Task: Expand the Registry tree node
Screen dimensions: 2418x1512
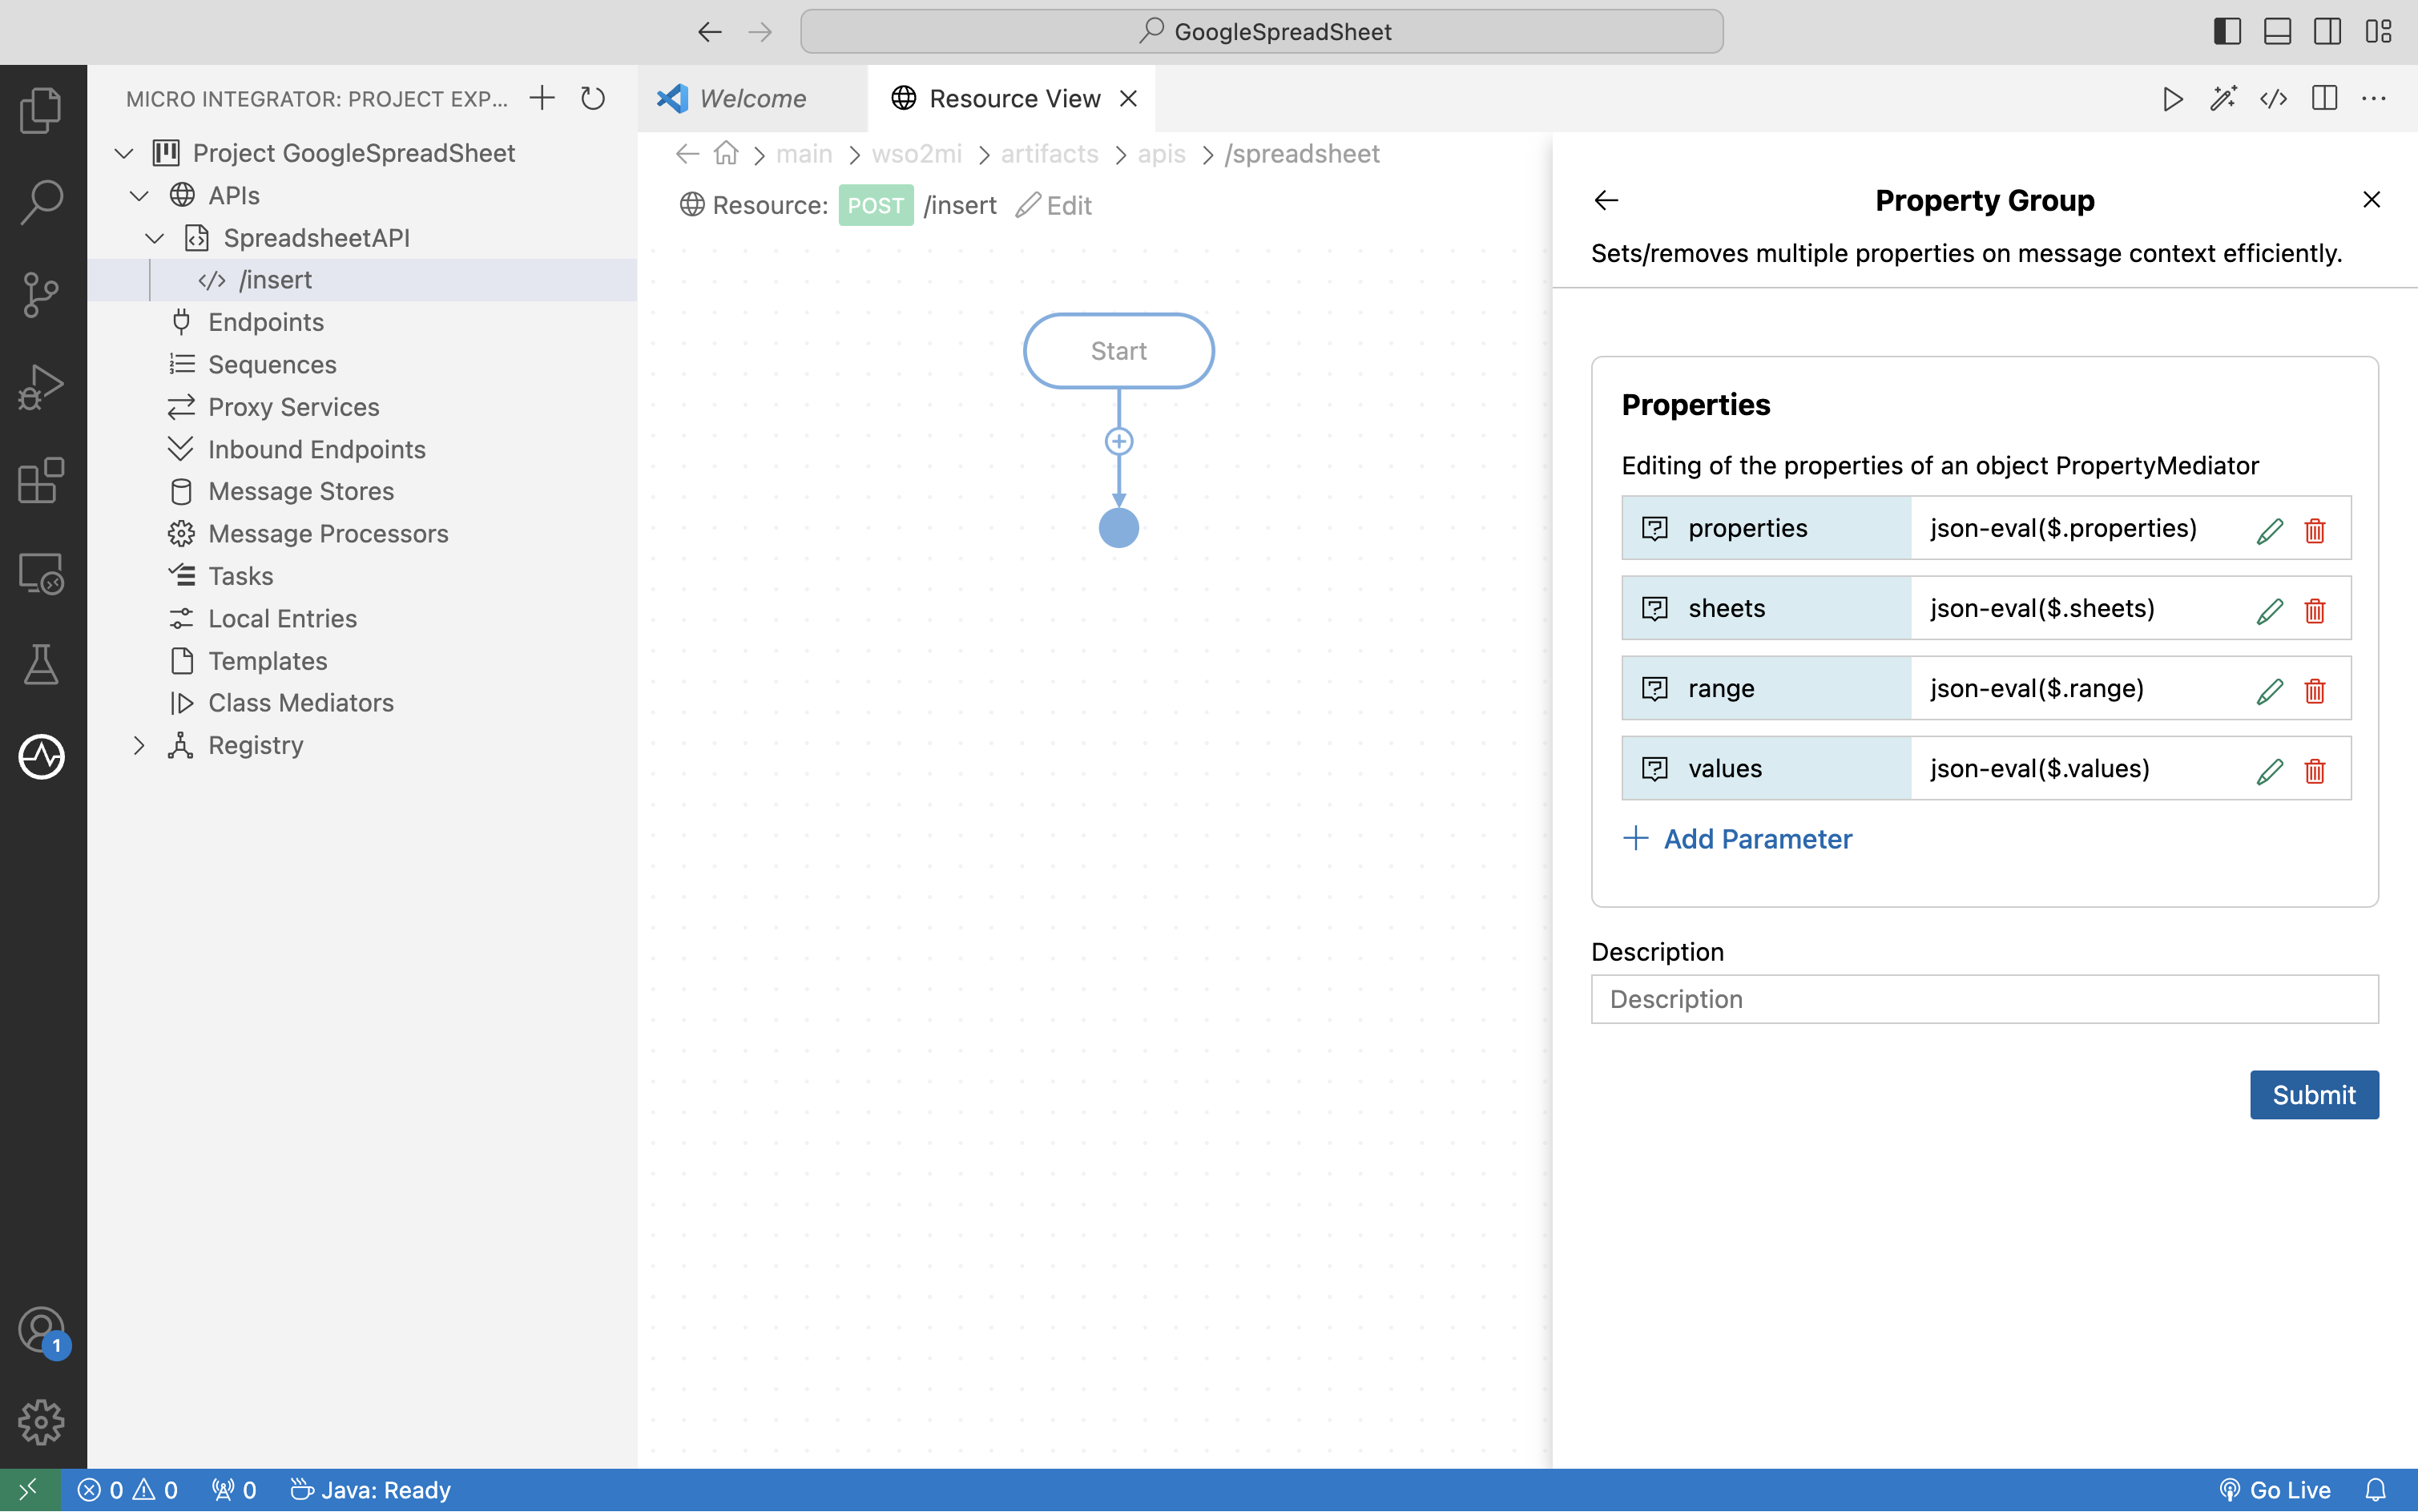Action: coord(139,746)
